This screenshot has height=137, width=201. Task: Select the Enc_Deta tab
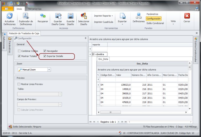coord(103,59)
